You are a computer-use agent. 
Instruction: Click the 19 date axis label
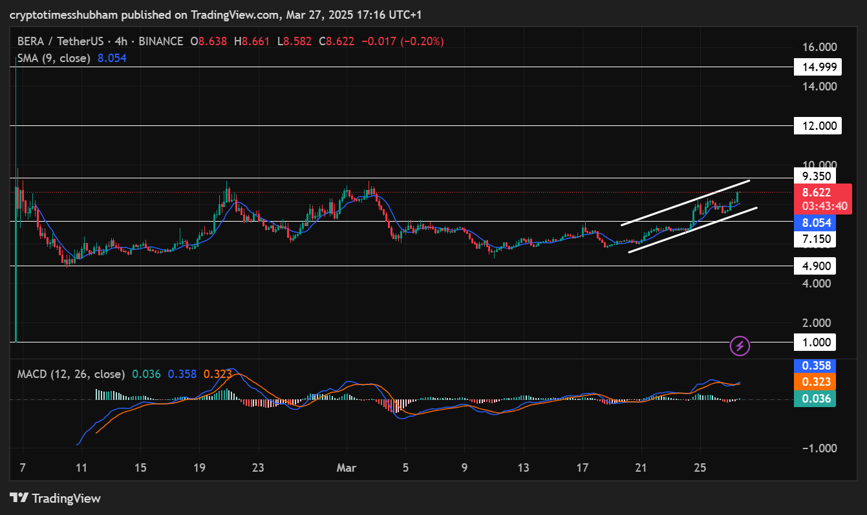tap(199, 468)
